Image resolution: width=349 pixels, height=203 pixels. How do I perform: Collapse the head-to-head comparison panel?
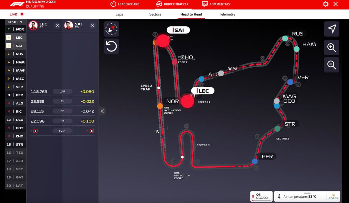102,111
